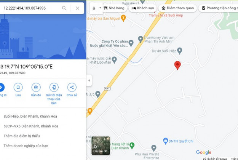Toggle the Lớp bản đồ layer thumbnail
Image resolution: width=238 pixels, height=160 pixels.
[x=101, y=146]
